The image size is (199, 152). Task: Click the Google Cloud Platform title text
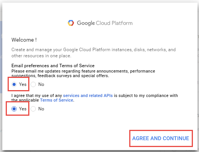[105, 23]
